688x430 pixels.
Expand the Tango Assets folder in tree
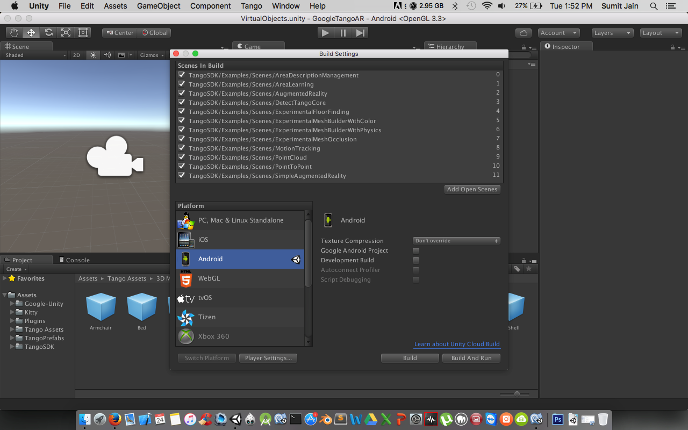pyautogui.click(x=12, y=329)
